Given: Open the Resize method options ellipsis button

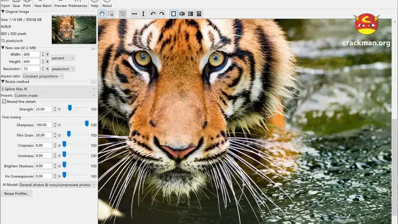Looking at the screenshot, I should 94,82.
